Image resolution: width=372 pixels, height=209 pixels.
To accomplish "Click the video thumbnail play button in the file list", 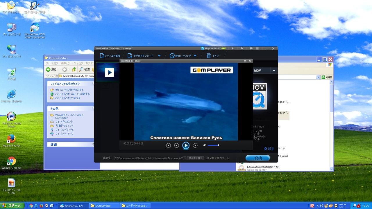I will tap(109, 72).
